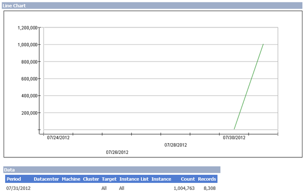Sort by the Cluster column header

point(91,179)
